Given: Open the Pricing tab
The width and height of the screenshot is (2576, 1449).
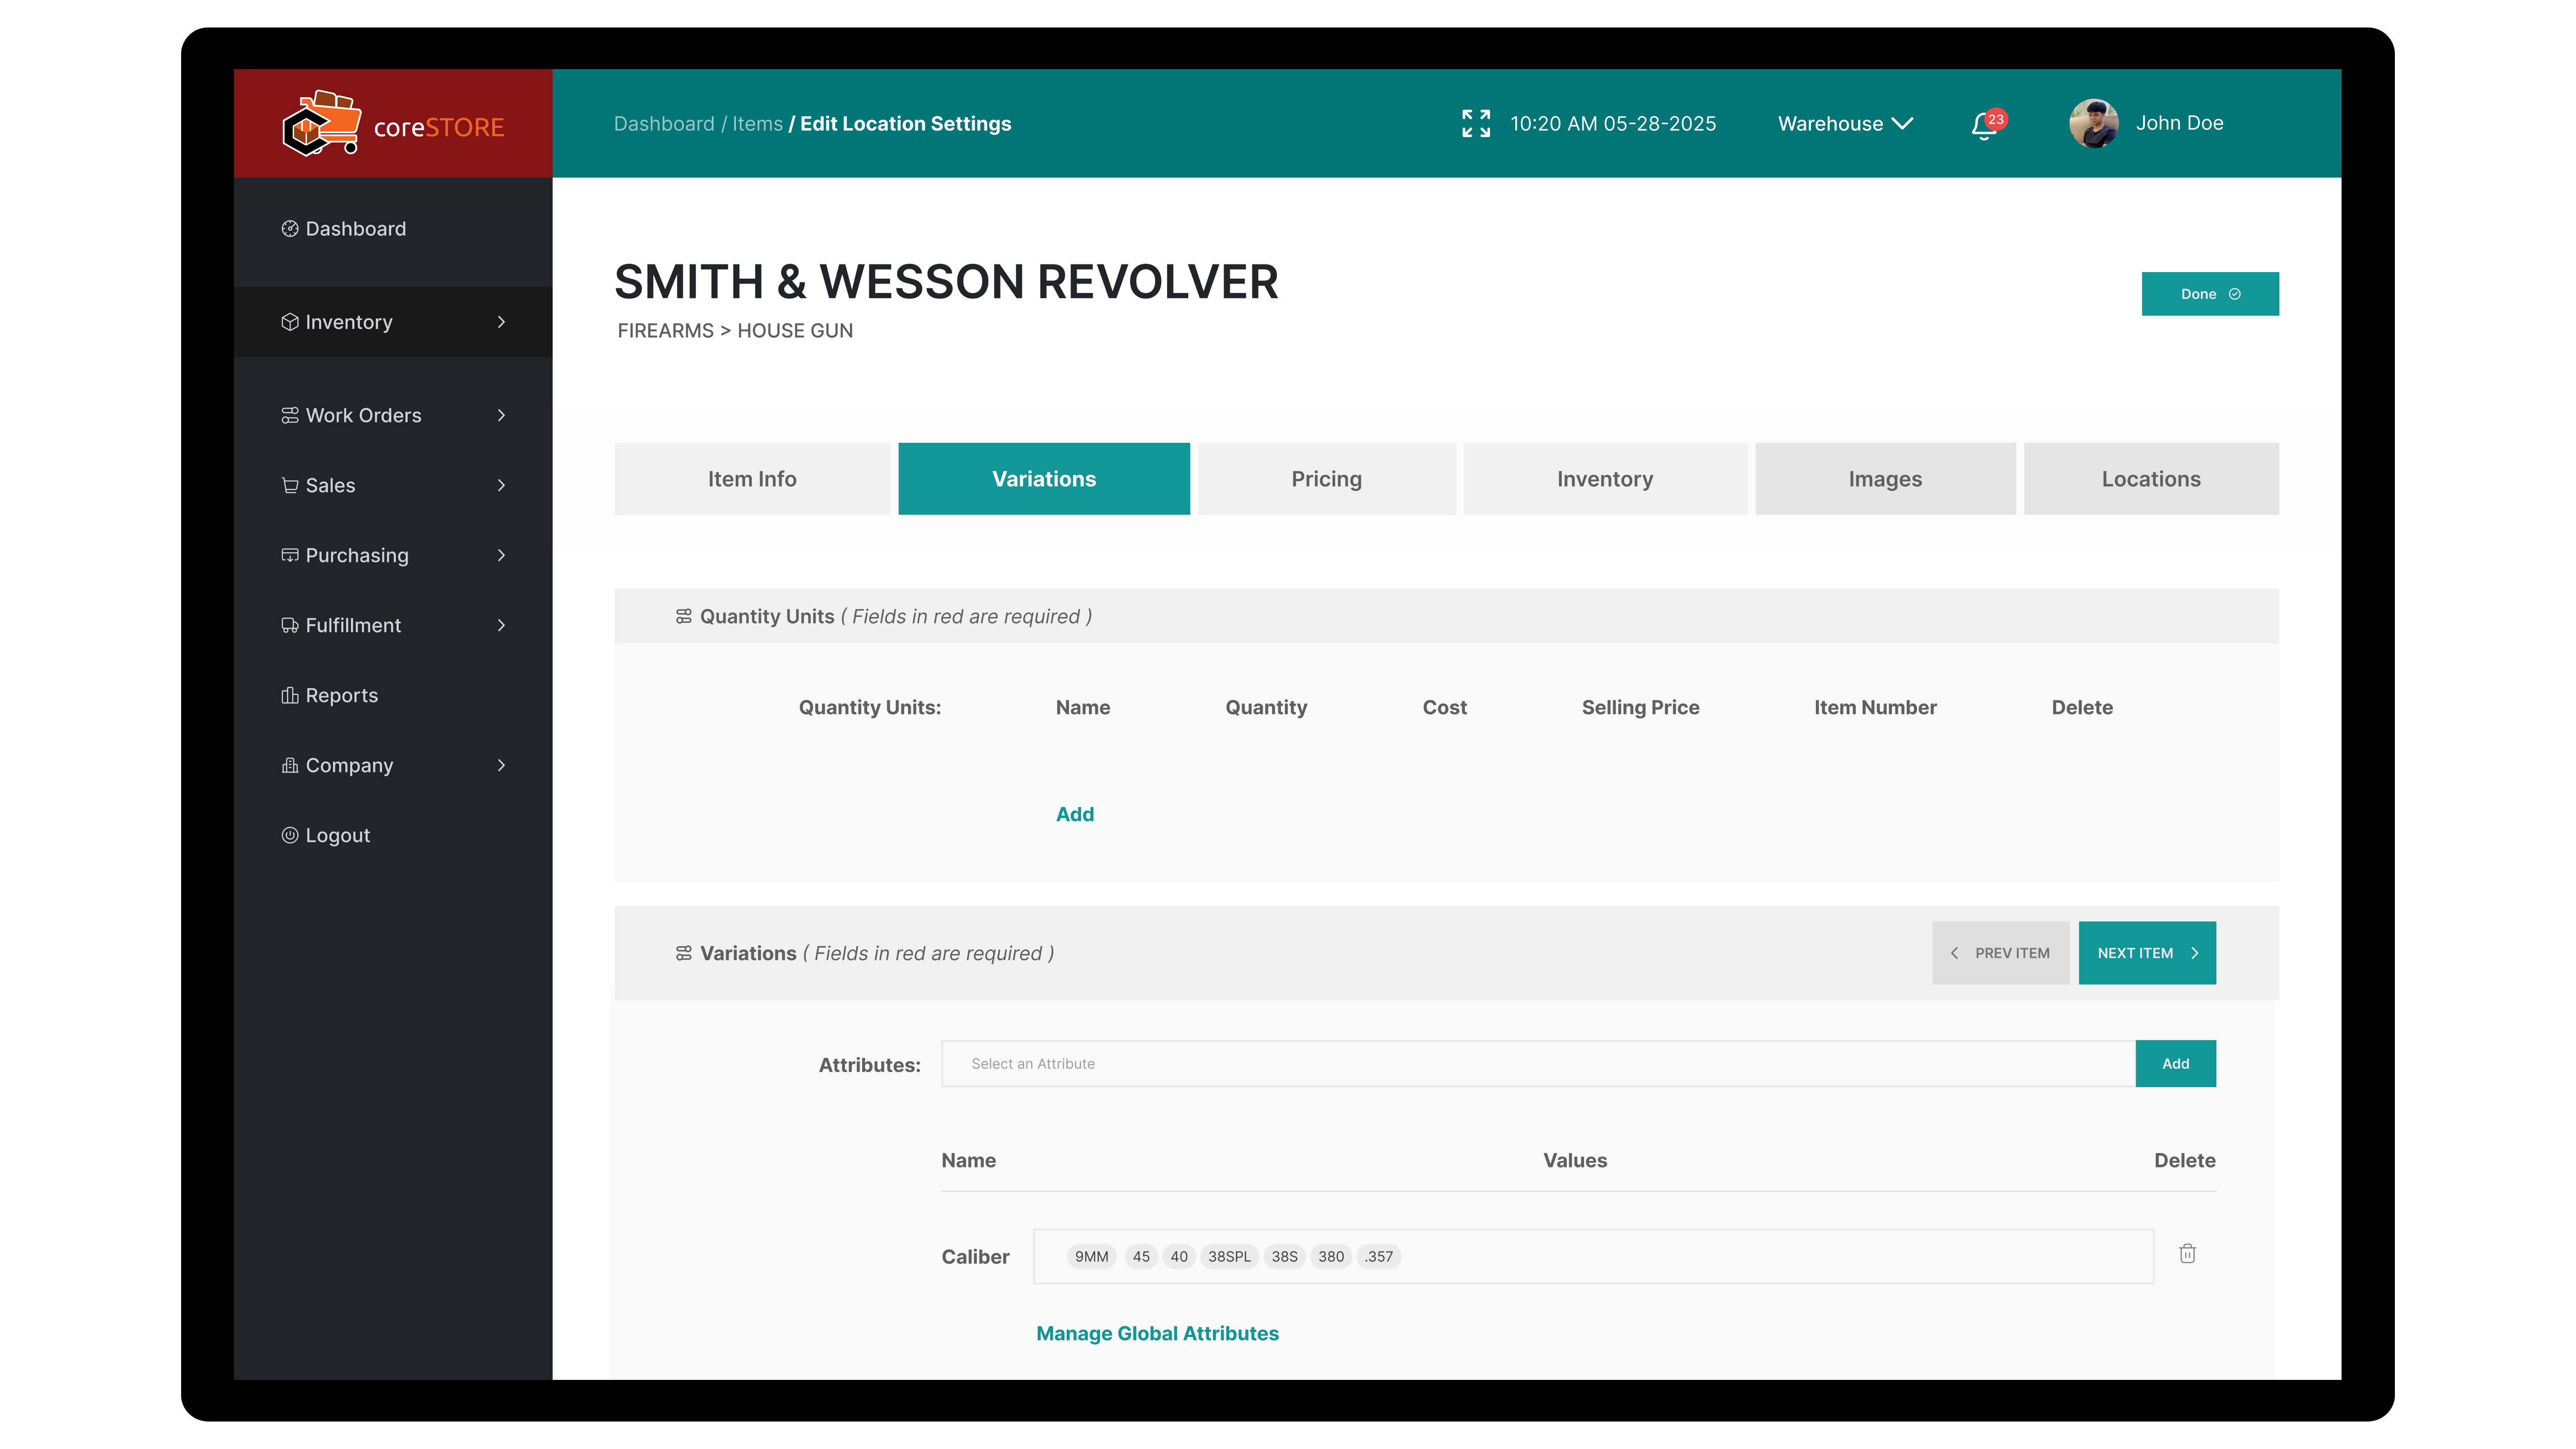Looking at the screenshot, I should pyautogui.click(x=1326, y=479).
